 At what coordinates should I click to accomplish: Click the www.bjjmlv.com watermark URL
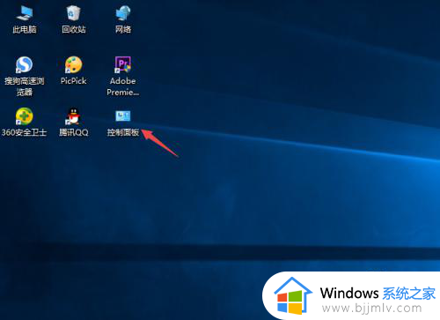click(372, 308)
